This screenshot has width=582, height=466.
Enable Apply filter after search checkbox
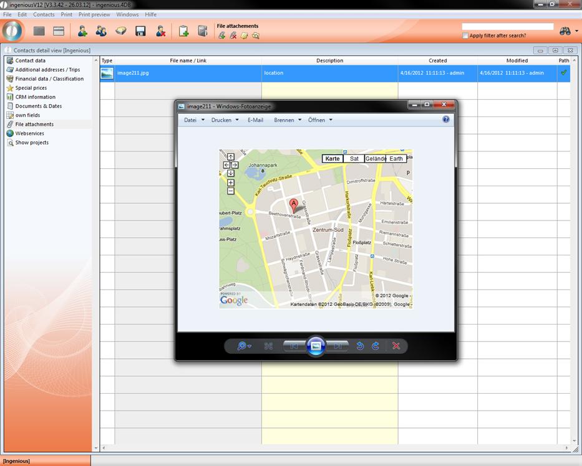coord(465,36)
